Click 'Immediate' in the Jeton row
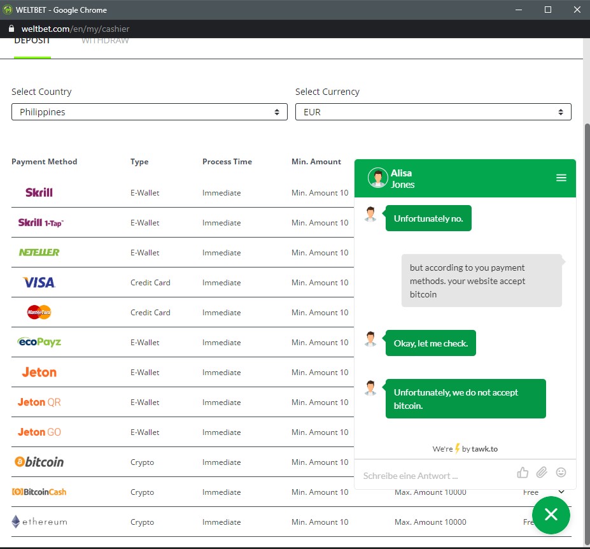Viewport: 590px width, 549px height. pos(221,373)
